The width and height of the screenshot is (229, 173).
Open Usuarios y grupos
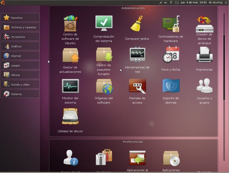204,92
